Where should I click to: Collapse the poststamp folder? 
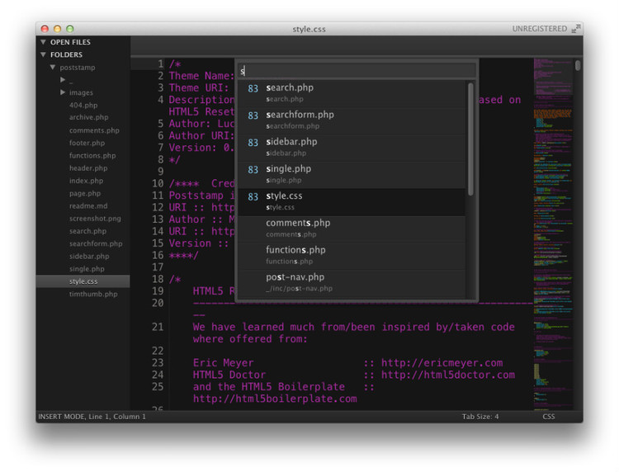point(53,68)
